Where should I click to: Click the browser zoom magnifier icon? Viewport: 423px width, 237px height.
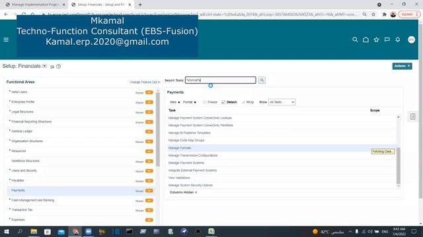click(364, 14)
